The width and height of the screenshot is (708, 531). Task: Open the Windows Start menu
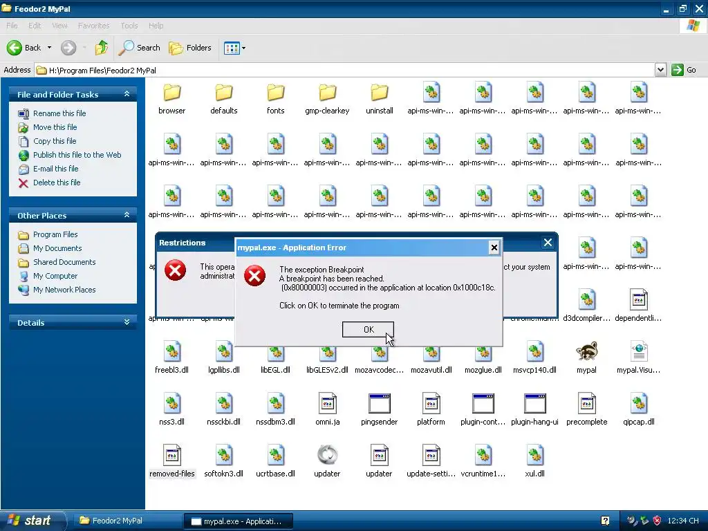coord(32,521)
